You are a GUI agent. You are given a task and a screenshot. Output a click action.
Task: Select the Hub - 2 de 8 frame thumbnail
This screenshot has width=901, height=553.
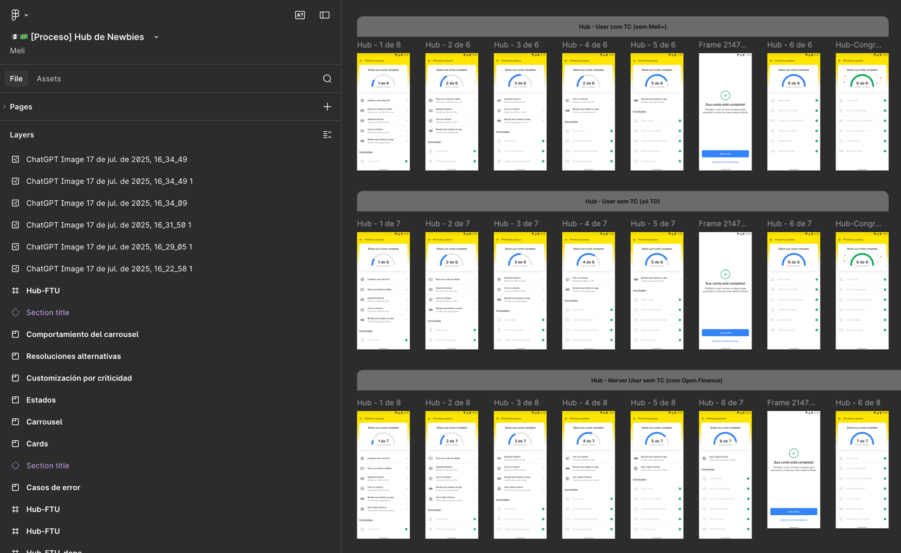click(x=452, y=475)
